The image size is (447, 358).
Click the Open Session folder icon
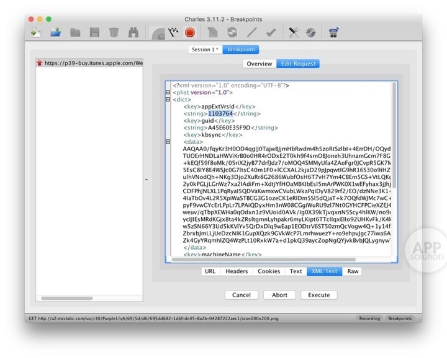(x=56, y=32)
